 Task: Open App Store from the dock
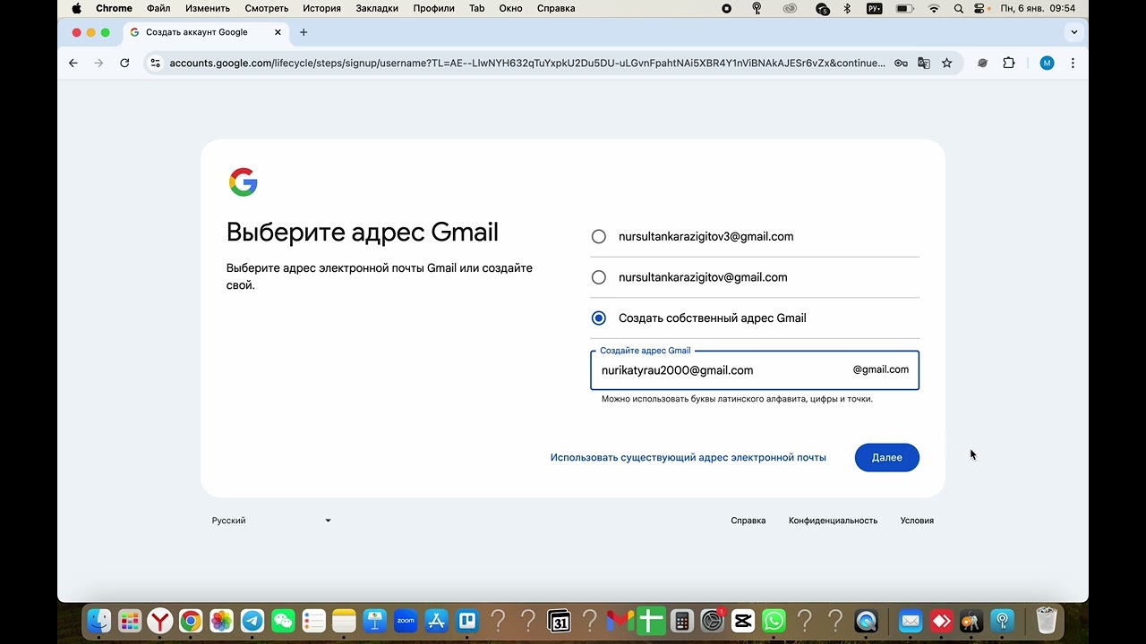(436, 620)
